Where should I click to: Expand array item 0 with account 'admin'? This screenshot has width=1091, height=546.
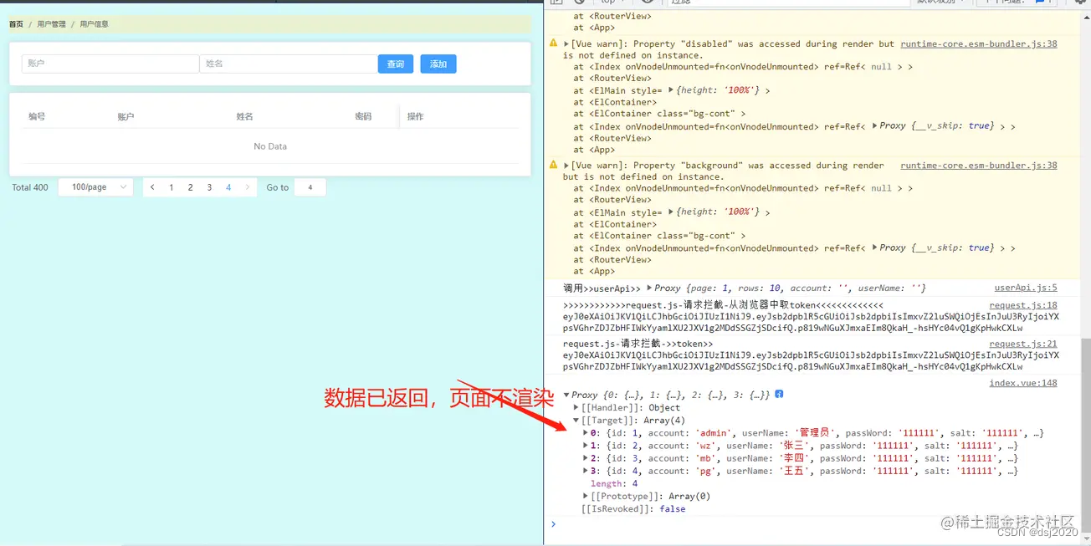pyautogui.click(x=586, y=433)
